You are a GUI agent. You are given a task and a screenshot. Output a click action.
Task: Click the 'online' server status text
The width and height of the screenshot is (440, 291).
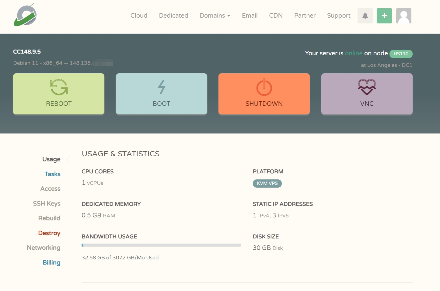(x=354, y=53)
